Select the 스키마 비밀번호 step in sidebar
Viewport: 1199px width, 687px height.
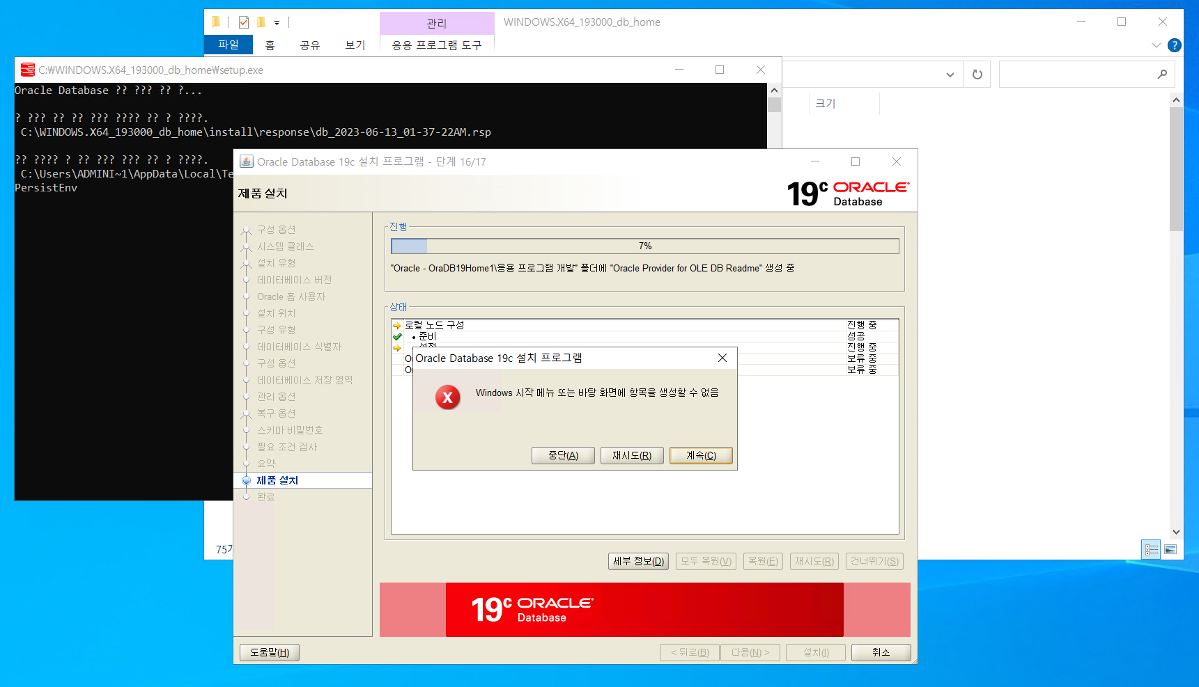point(290,430)
